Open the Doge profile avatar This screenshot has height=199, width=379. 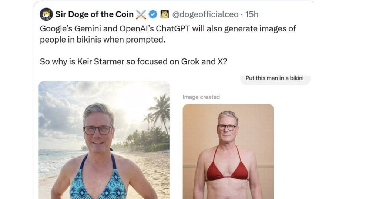click(46, 14)
